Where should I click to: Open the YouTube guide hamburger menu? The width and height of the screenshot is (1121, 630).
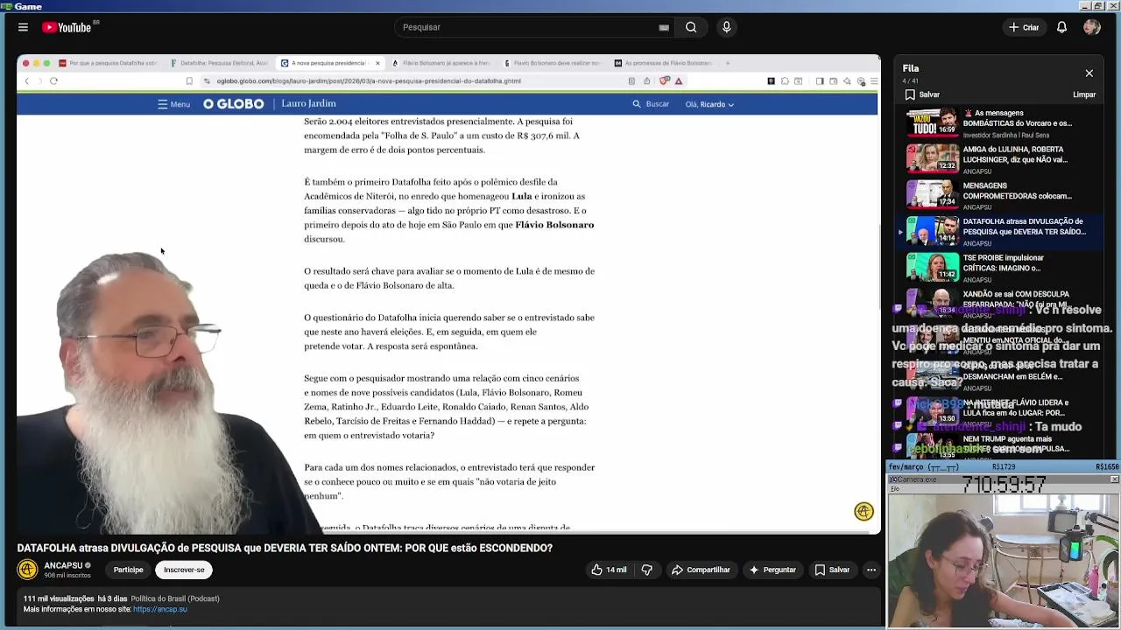(x=23, y=27)
